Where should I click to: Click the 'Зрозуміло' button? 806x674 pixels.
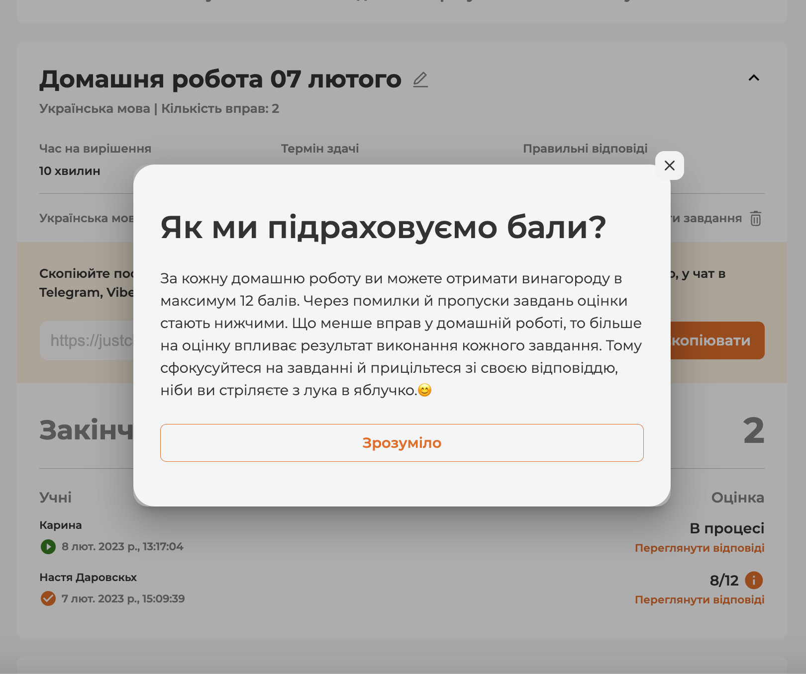click(x=402, y=443)
